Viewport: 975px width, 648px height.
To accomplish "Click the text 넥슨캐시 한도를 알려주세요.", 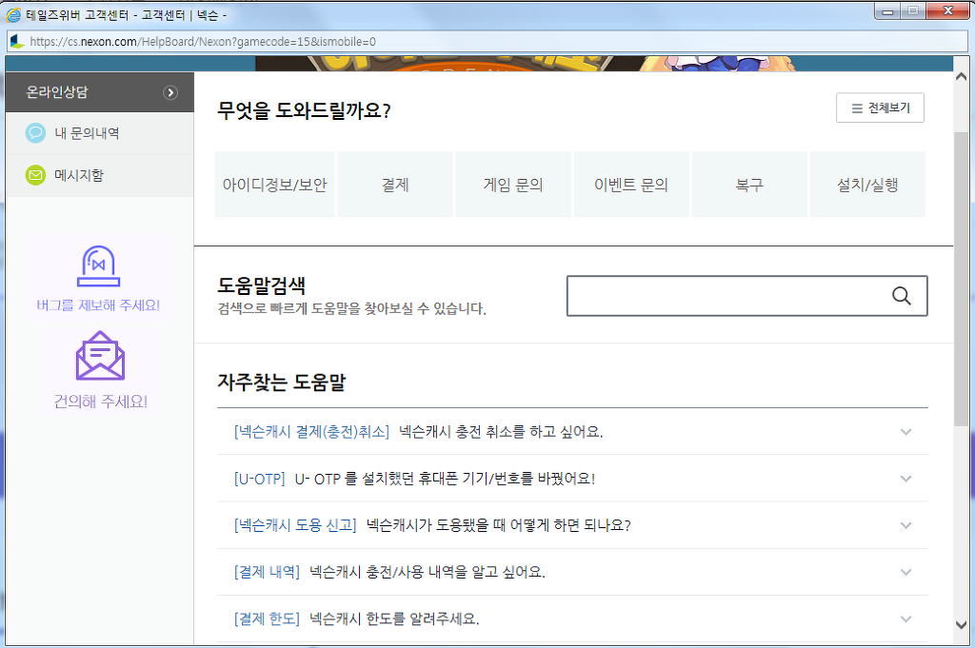I will click(x=394, y=619).
